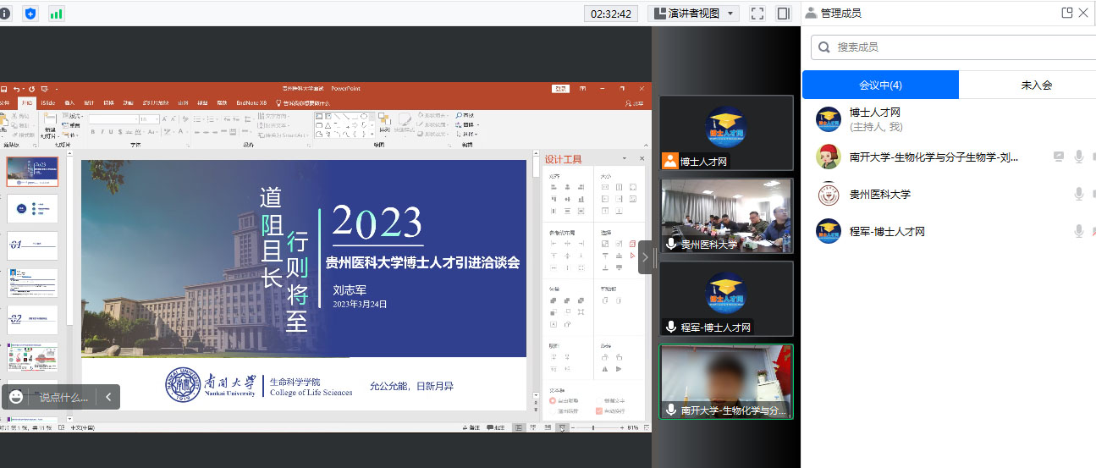Undo the last action in PowerPoint
This screenshot has height=468, width=1096.
click(x=18, y=88)
